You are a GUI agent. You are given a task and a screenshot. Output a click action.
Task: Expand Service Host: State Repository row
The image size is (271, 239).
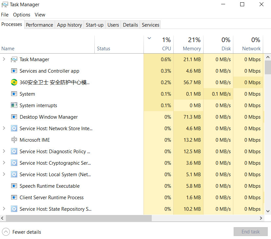click(4, 209)
